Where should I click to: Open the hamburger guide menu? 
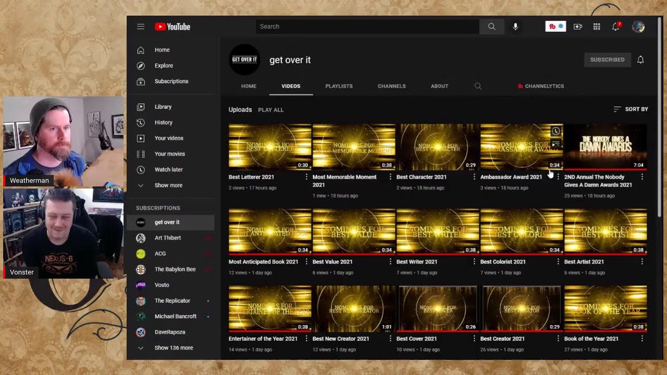[x=141, y=27]
